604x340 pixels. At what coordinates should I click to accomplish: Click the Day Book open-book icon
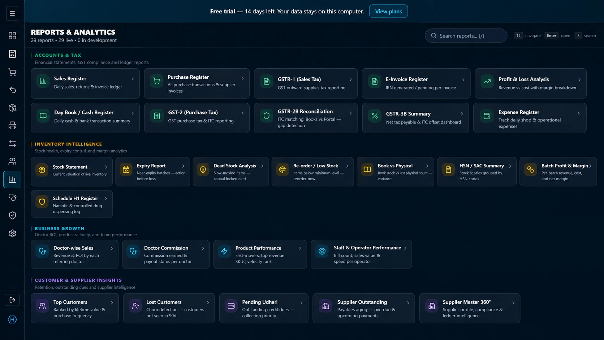[43, 116]
